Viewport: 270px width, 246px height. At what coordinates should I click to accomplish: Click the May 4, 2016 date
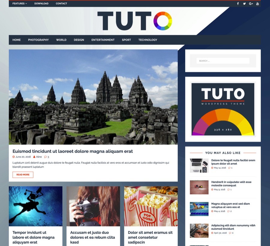[220, 211]
